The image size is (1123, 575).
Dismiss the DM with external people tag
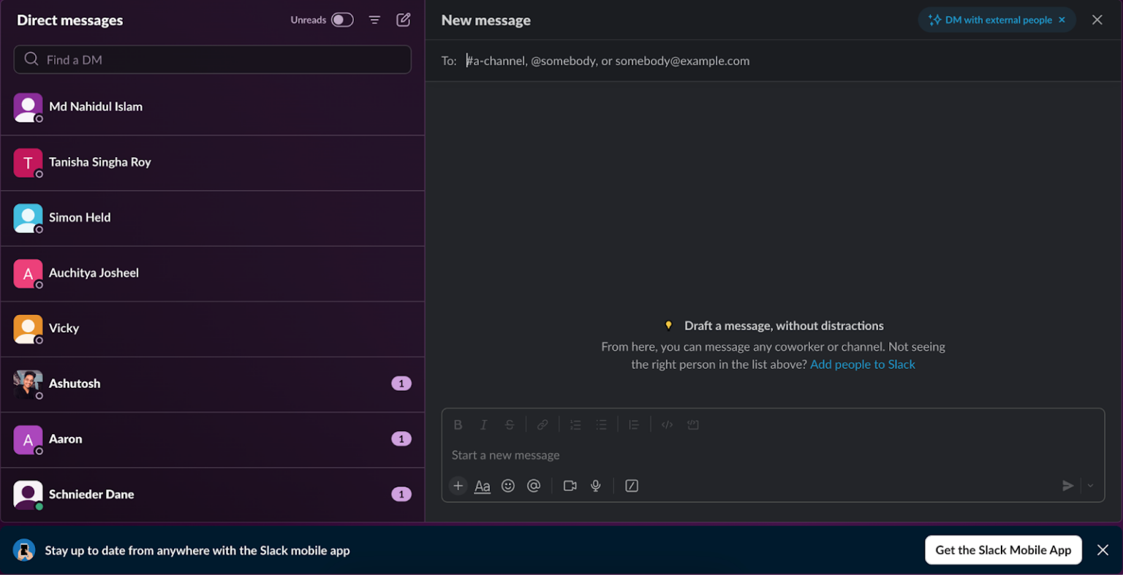pos(1062,20)
